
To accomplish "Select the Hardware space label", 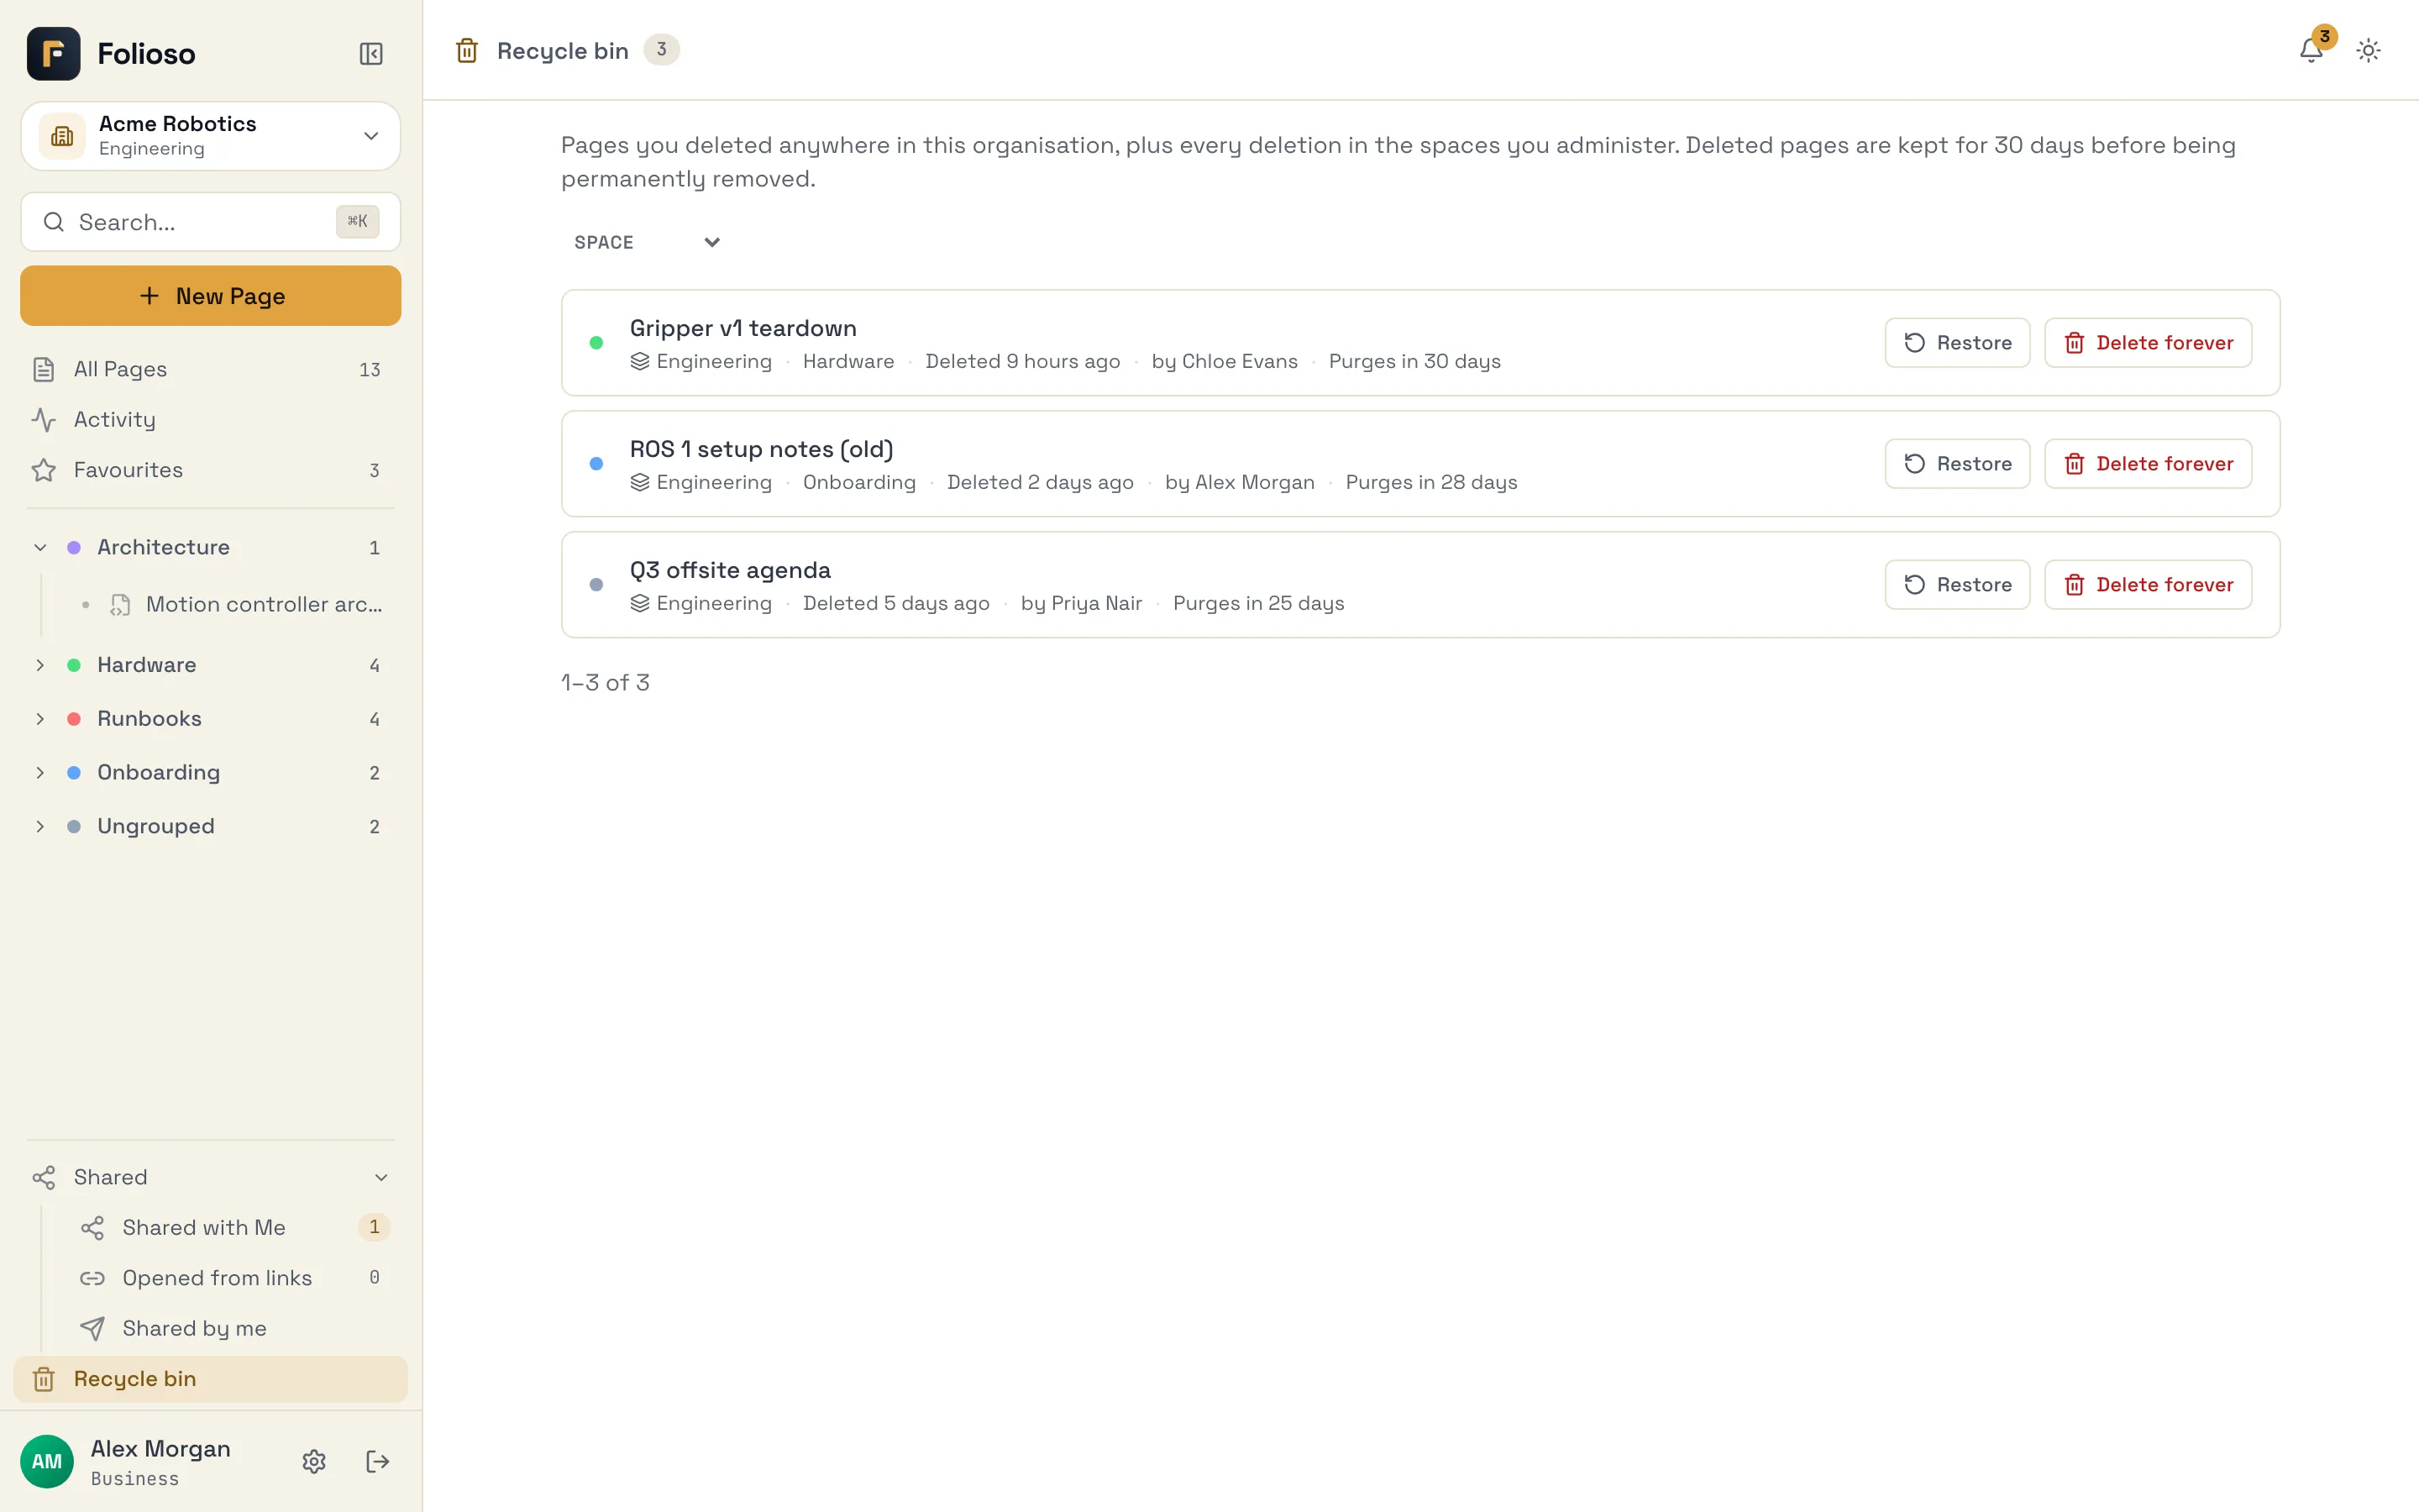I will pos(147,665).
